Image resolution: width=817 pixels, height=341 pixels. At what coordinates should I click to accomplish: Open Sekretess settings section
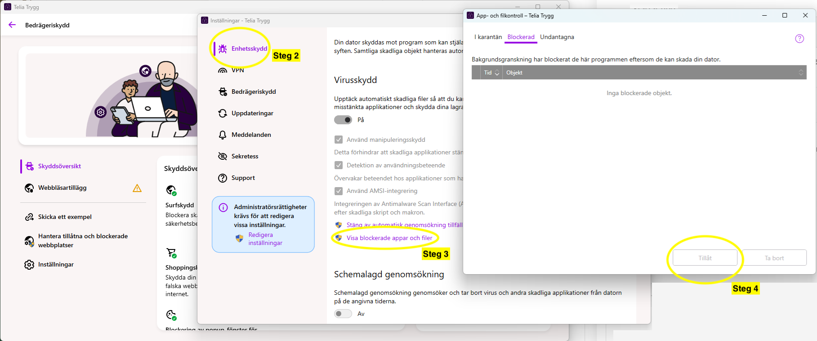coord(245,156)
